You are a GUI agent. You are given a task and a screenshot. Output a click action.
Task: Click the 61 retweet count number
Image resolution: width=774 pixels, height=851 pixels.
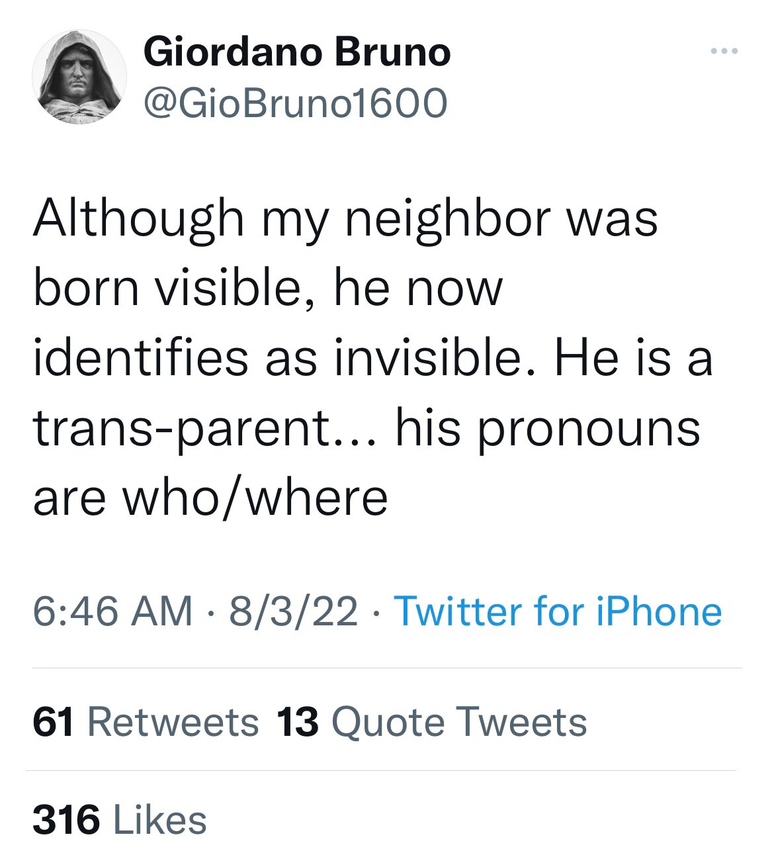pos(53,721)
